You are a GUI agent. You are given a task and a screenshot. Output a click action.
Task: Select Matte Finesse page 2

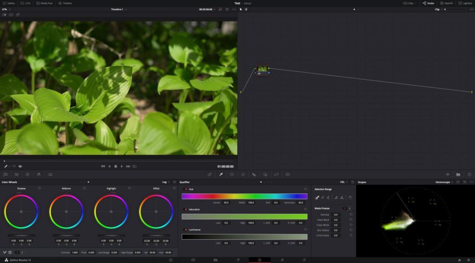click(350, 208)
